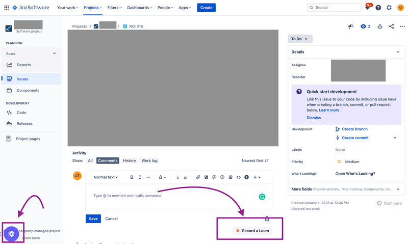Screen dimensions: 408x244
Task: Click Record a Loom button
Action: click(252, 231)
